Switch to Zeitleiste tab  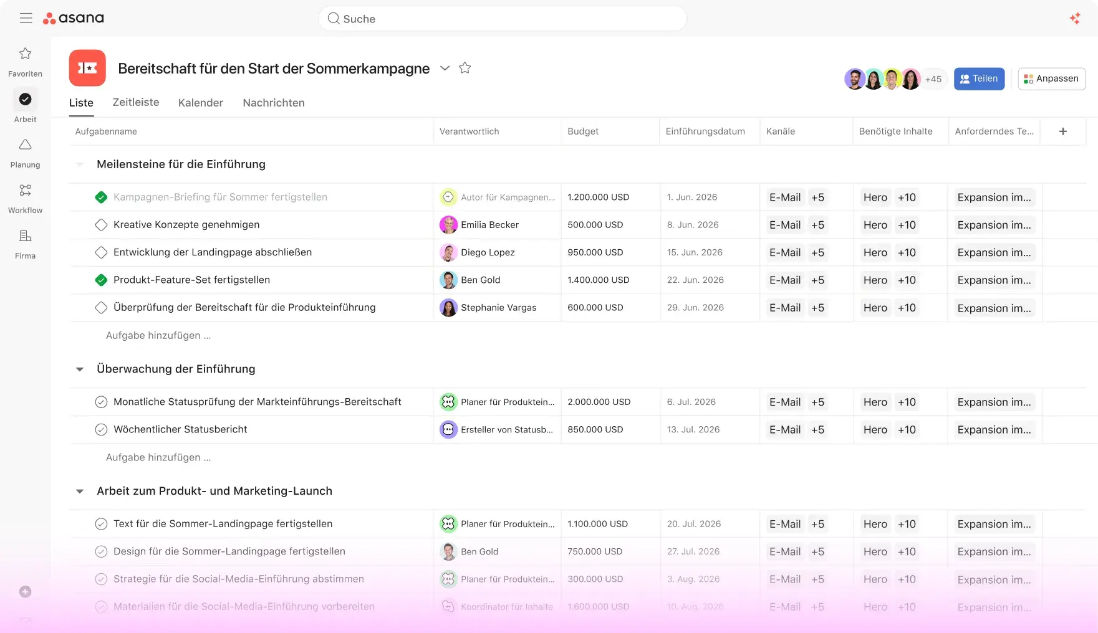pyautogui.click(x=136, y=102)
